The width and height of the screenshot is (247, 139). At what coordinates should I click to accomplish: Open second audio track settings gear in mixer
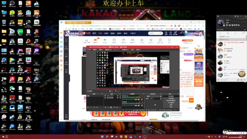142,105
